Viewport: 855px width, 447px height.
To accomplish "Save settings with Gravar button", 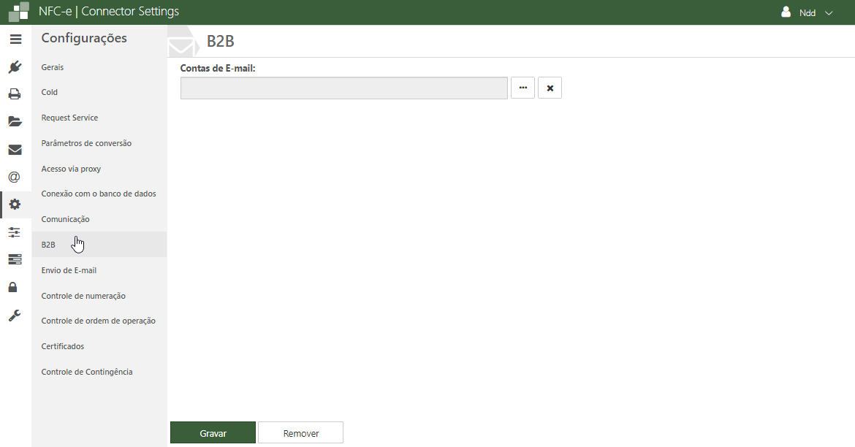I will [x=213, y=433].
